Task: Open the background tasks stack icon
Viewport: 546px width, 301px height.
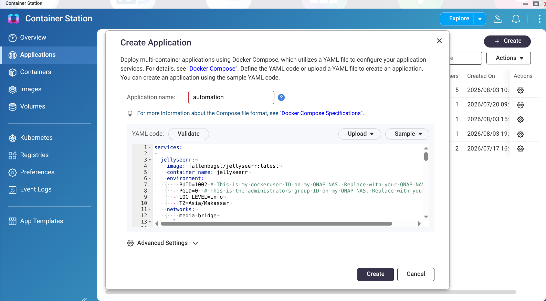Action: 497,19
